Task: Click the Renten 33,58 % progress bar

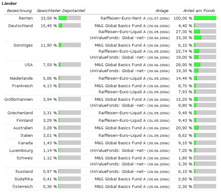Action: (x=69, y=18)
